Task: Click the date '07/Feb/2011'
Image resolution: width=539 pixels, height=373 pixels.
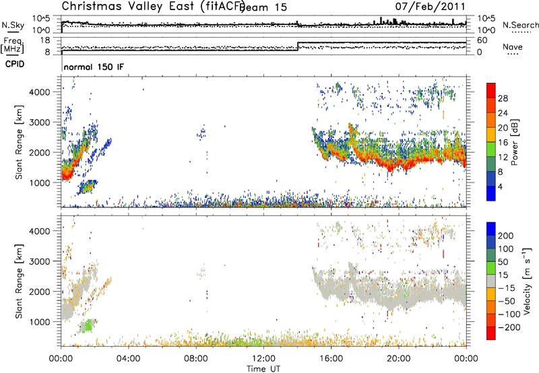Action: point(430,7)
